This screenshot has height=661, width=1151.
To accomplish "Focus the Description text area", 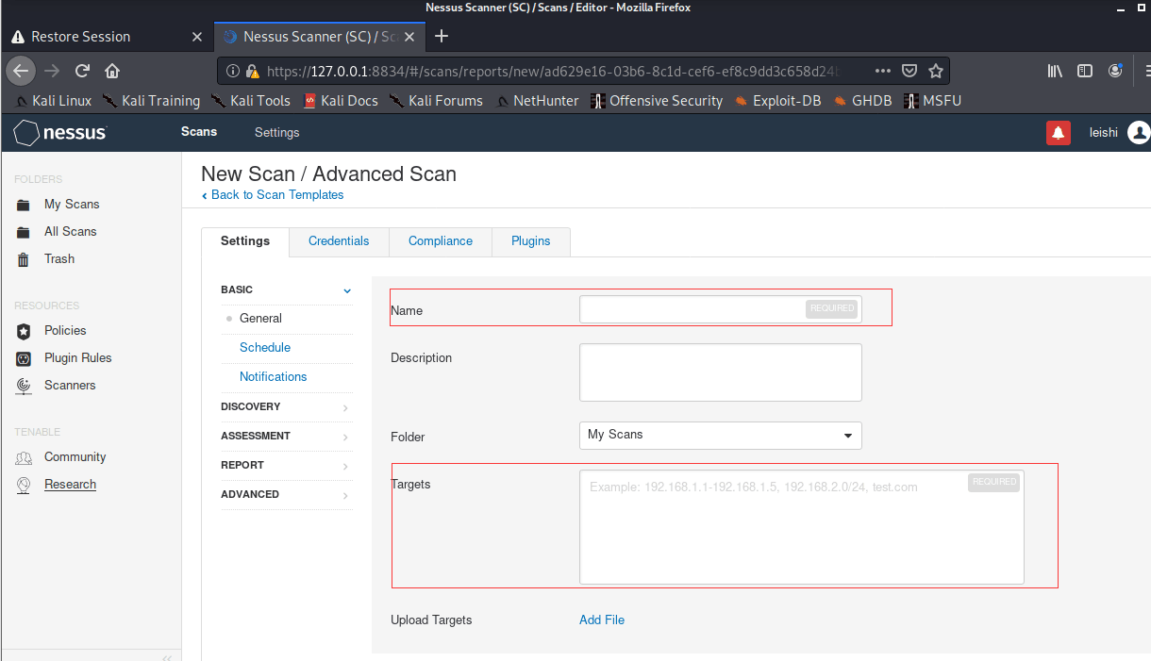I will coord(721,372).
